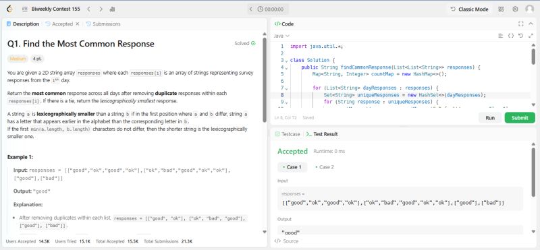The image size is (540, 250).
Task: Click the Biweekly Contest 155 title
Action: click(55, 9)
